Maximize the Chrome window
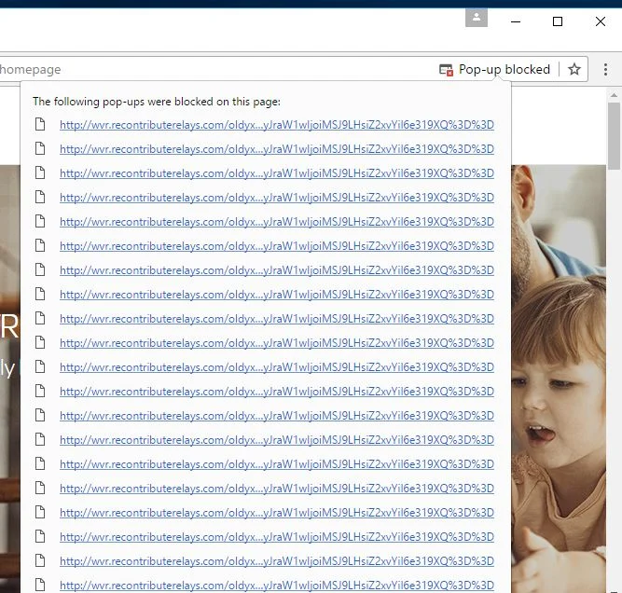The height and width of the screenshot is (593, 622). (x=558, y=21)
